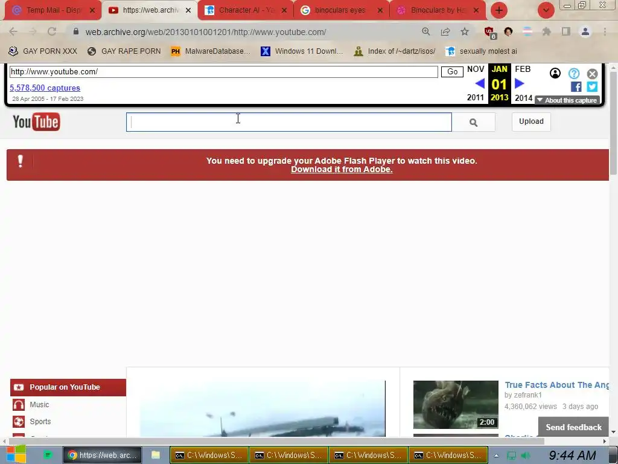
Task: Share capture on Facebook icon
Action: pos(576,87)
